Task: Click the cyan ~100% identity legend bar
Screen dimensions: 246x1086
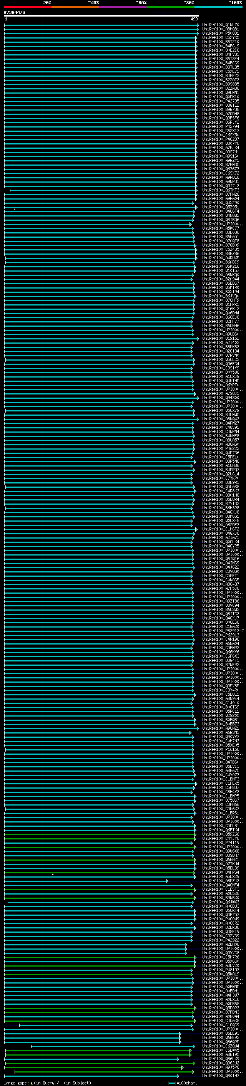Action: pos(218,7)
